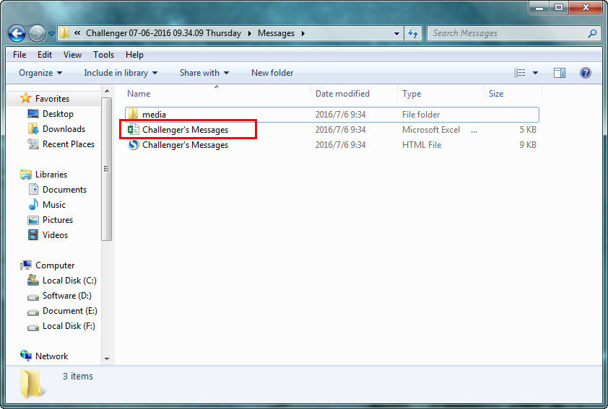Open Local Disk (F:)

coord(69,326)
